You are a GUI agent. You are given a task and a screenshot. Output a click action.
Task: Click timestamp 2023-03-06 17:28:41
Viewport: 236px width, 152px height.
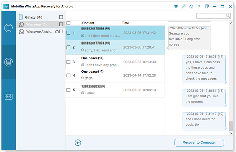(x=140, y=47)
